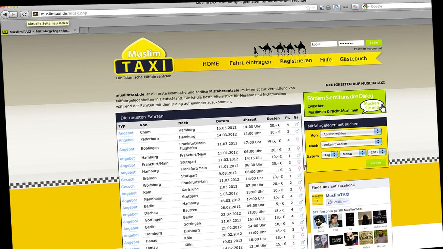443x249 pixels.
Task: Expand the 'Abfahrt wählen' departure dropdown
Action: click(x=352, y=132)
